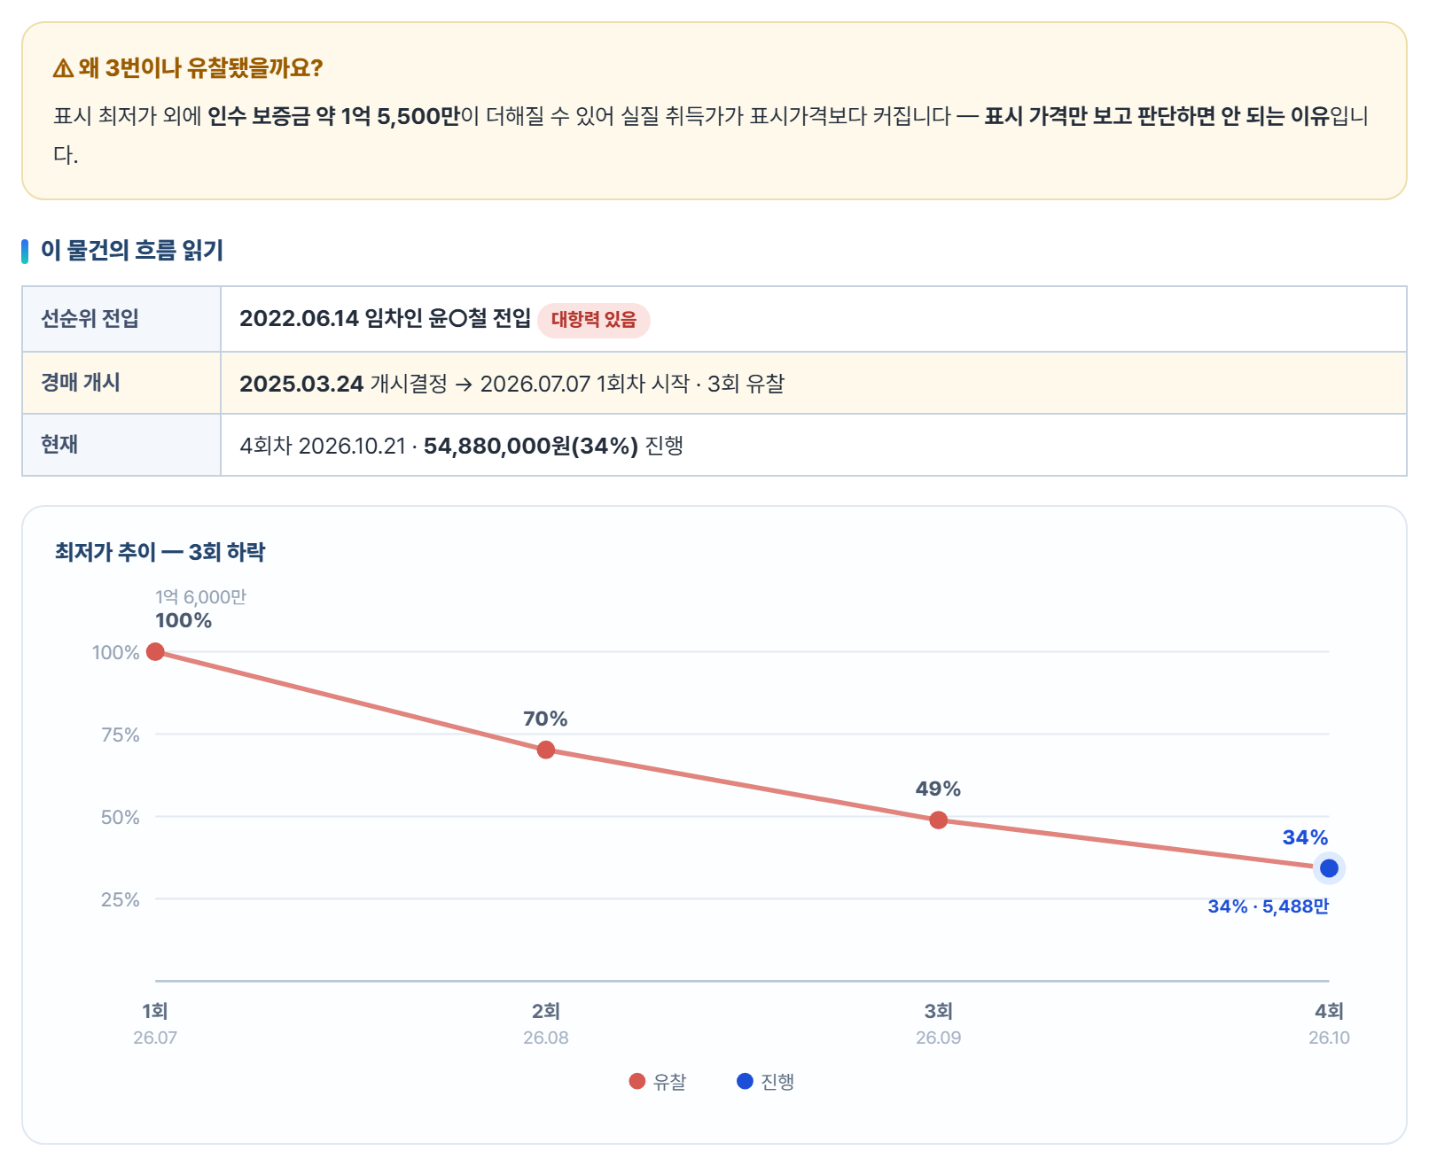Click the '26.07' date under 1회
The width and height of the screenshot is (1429, 1166).
coord(155,1038)
